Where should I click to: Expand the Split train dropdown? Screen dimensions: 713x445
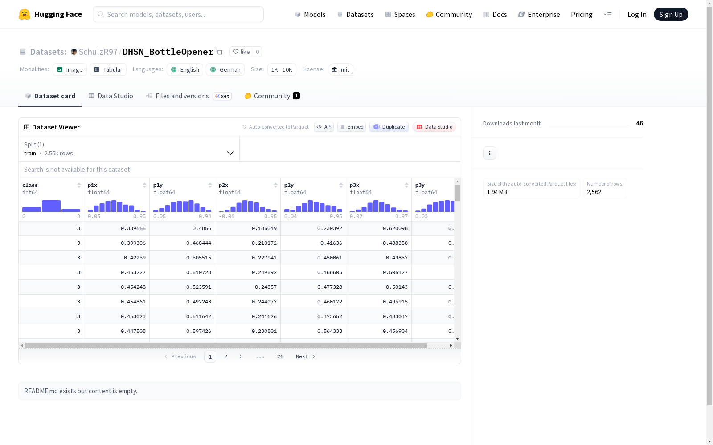[129, 149]
